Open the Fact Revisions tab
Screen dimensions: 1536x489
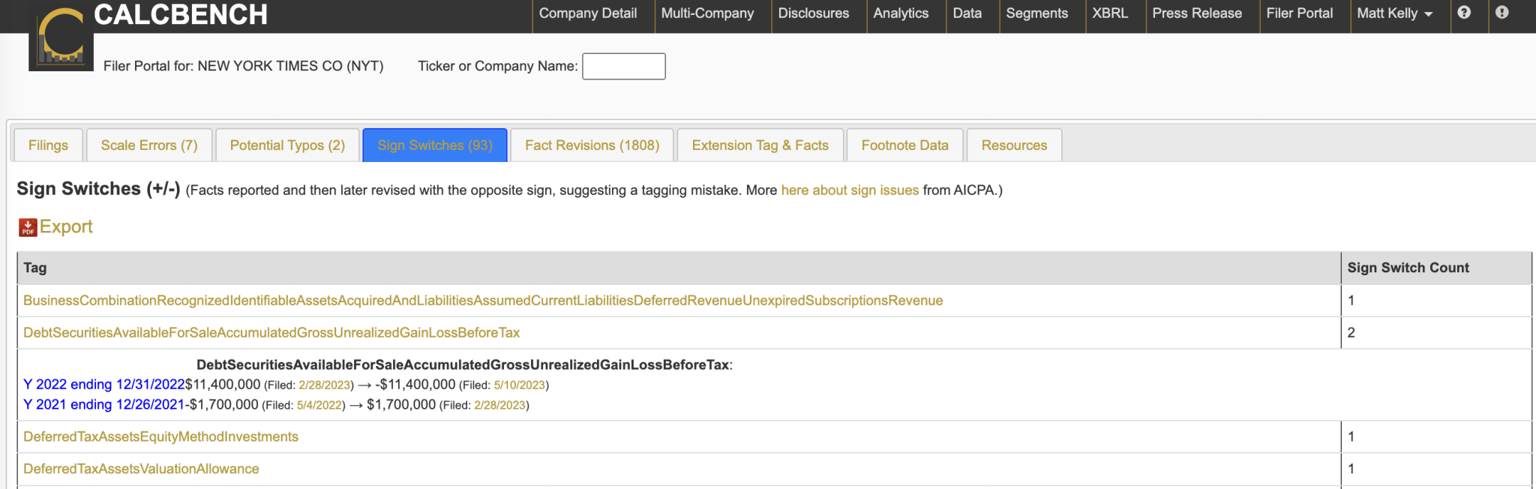pos(592,145)
